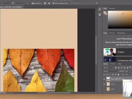Filter layers by shape layers icon
Image resolution: width=132 pixels, height=99 pixels.
click(125, 68)
